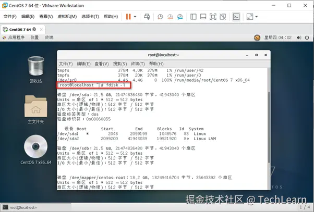
Task: Click root@localhost taskbar entry
Action: 36,207
